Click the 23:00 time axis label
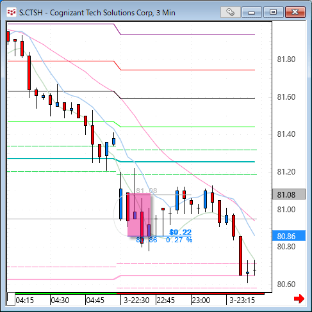 (x=201, y=300)
